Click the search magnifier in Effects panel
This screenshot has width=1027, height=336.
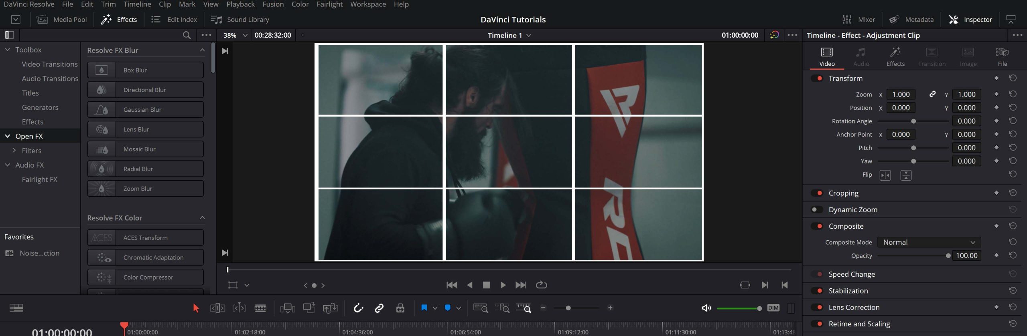pyautogui.click(x=187, y=35)
